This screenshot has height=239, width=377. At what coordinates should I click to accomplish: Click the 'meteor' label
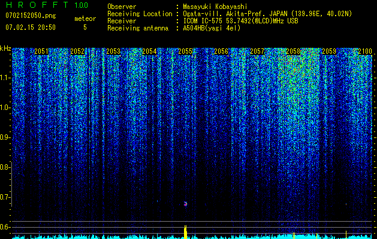coord(85,19)
